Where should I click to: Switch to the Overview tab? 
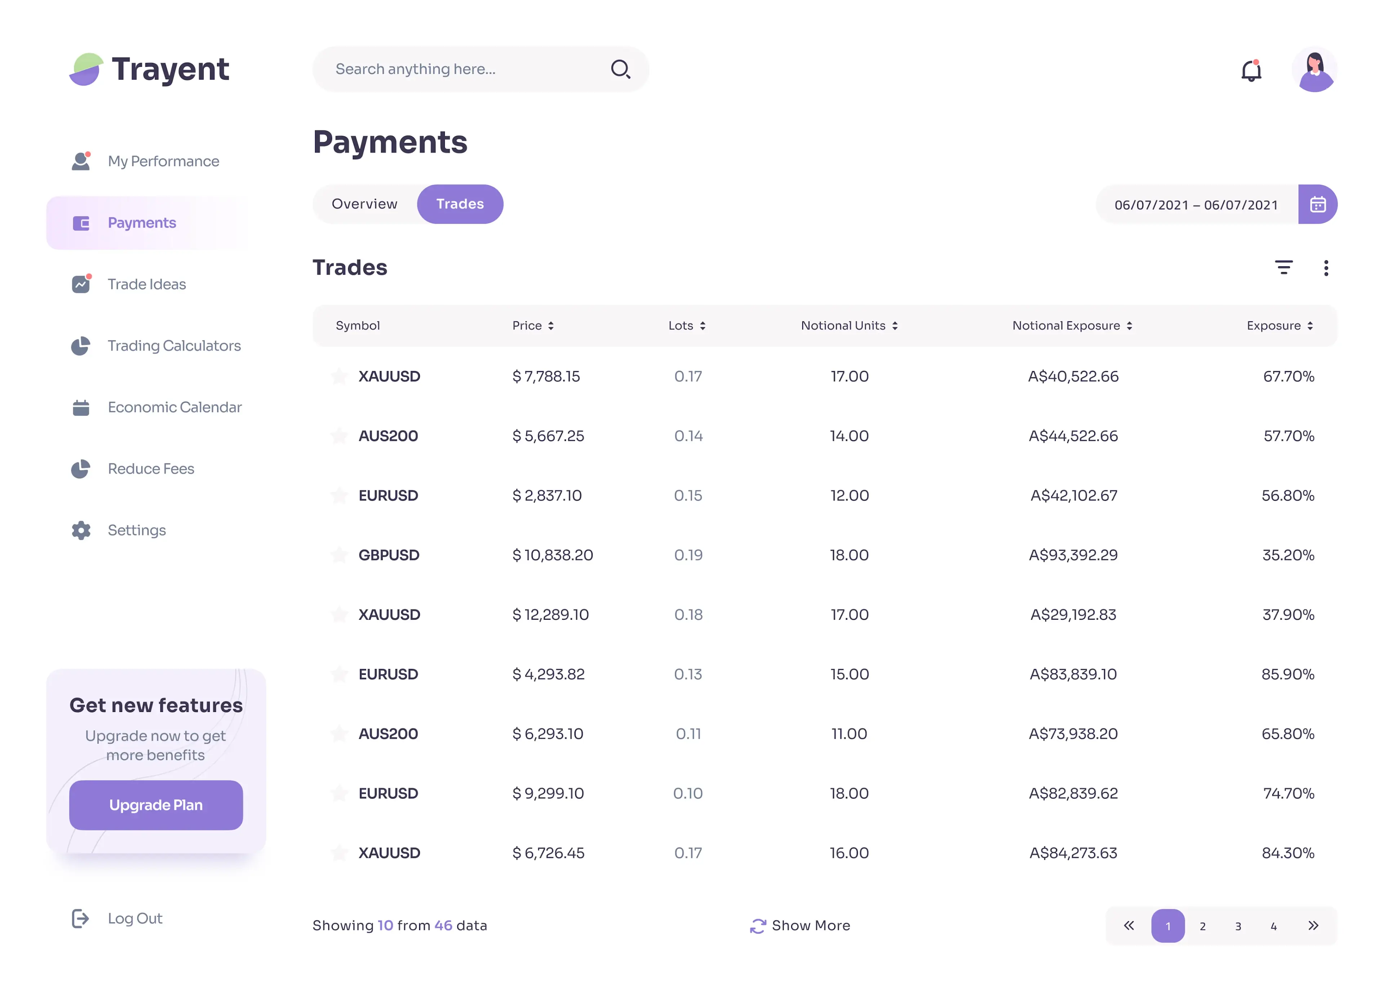pyautogui.click(x=364, y=204)
